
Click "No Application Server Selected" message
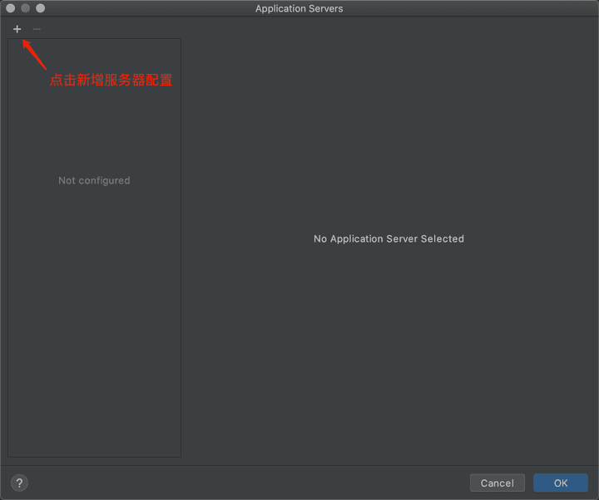(389, 238)
